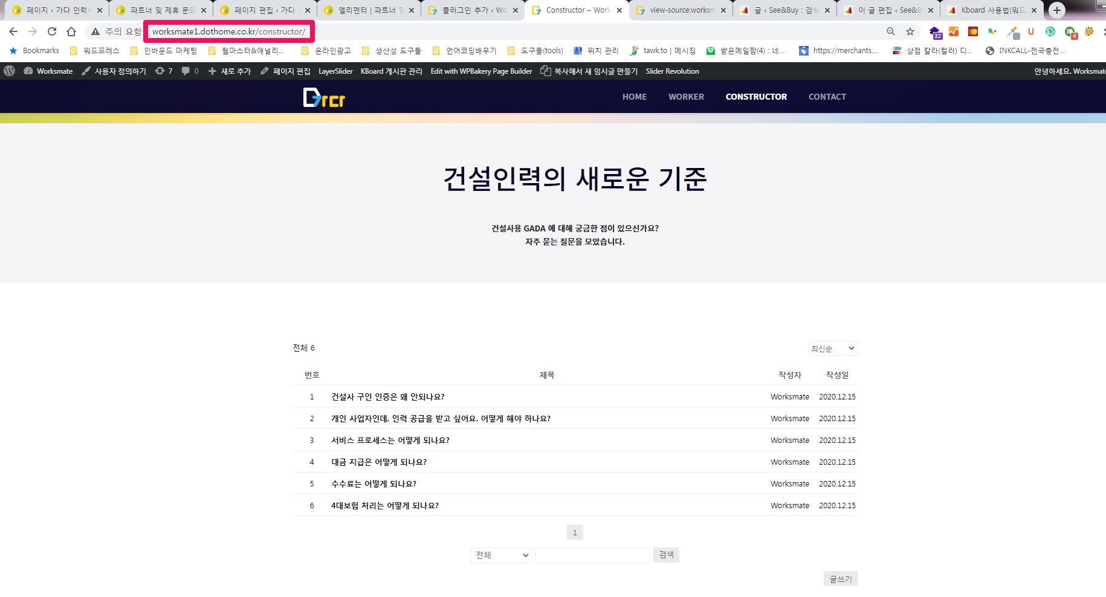Click page number 1 in pagination

pyautogui.click(x=575, y=532)
